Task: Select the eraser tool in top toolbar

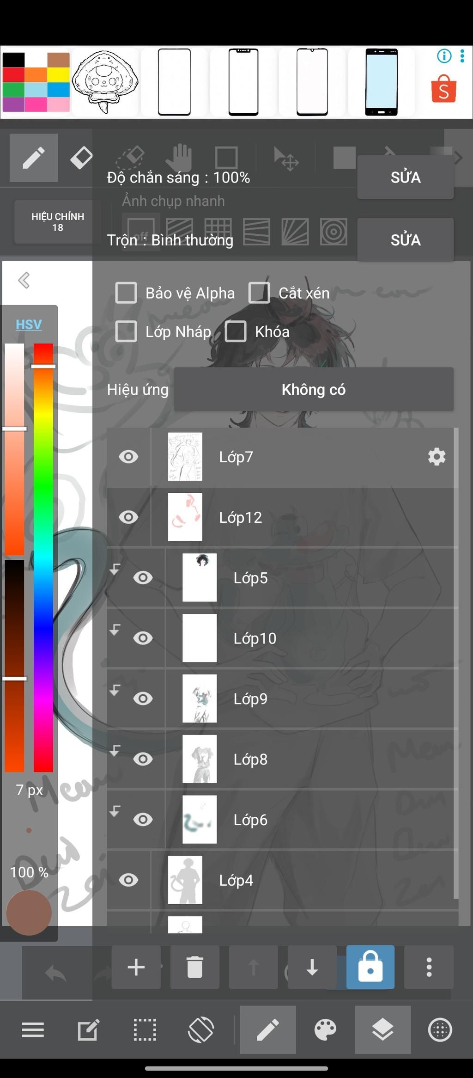Action: (81, 158)
